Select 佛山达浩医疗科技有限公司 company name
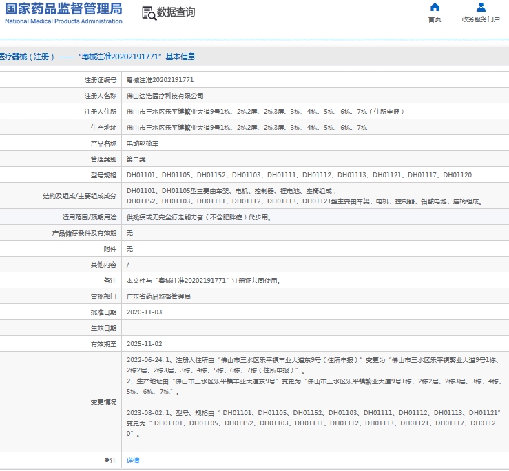This screenshot has width=509, height=471. point(165,96)
